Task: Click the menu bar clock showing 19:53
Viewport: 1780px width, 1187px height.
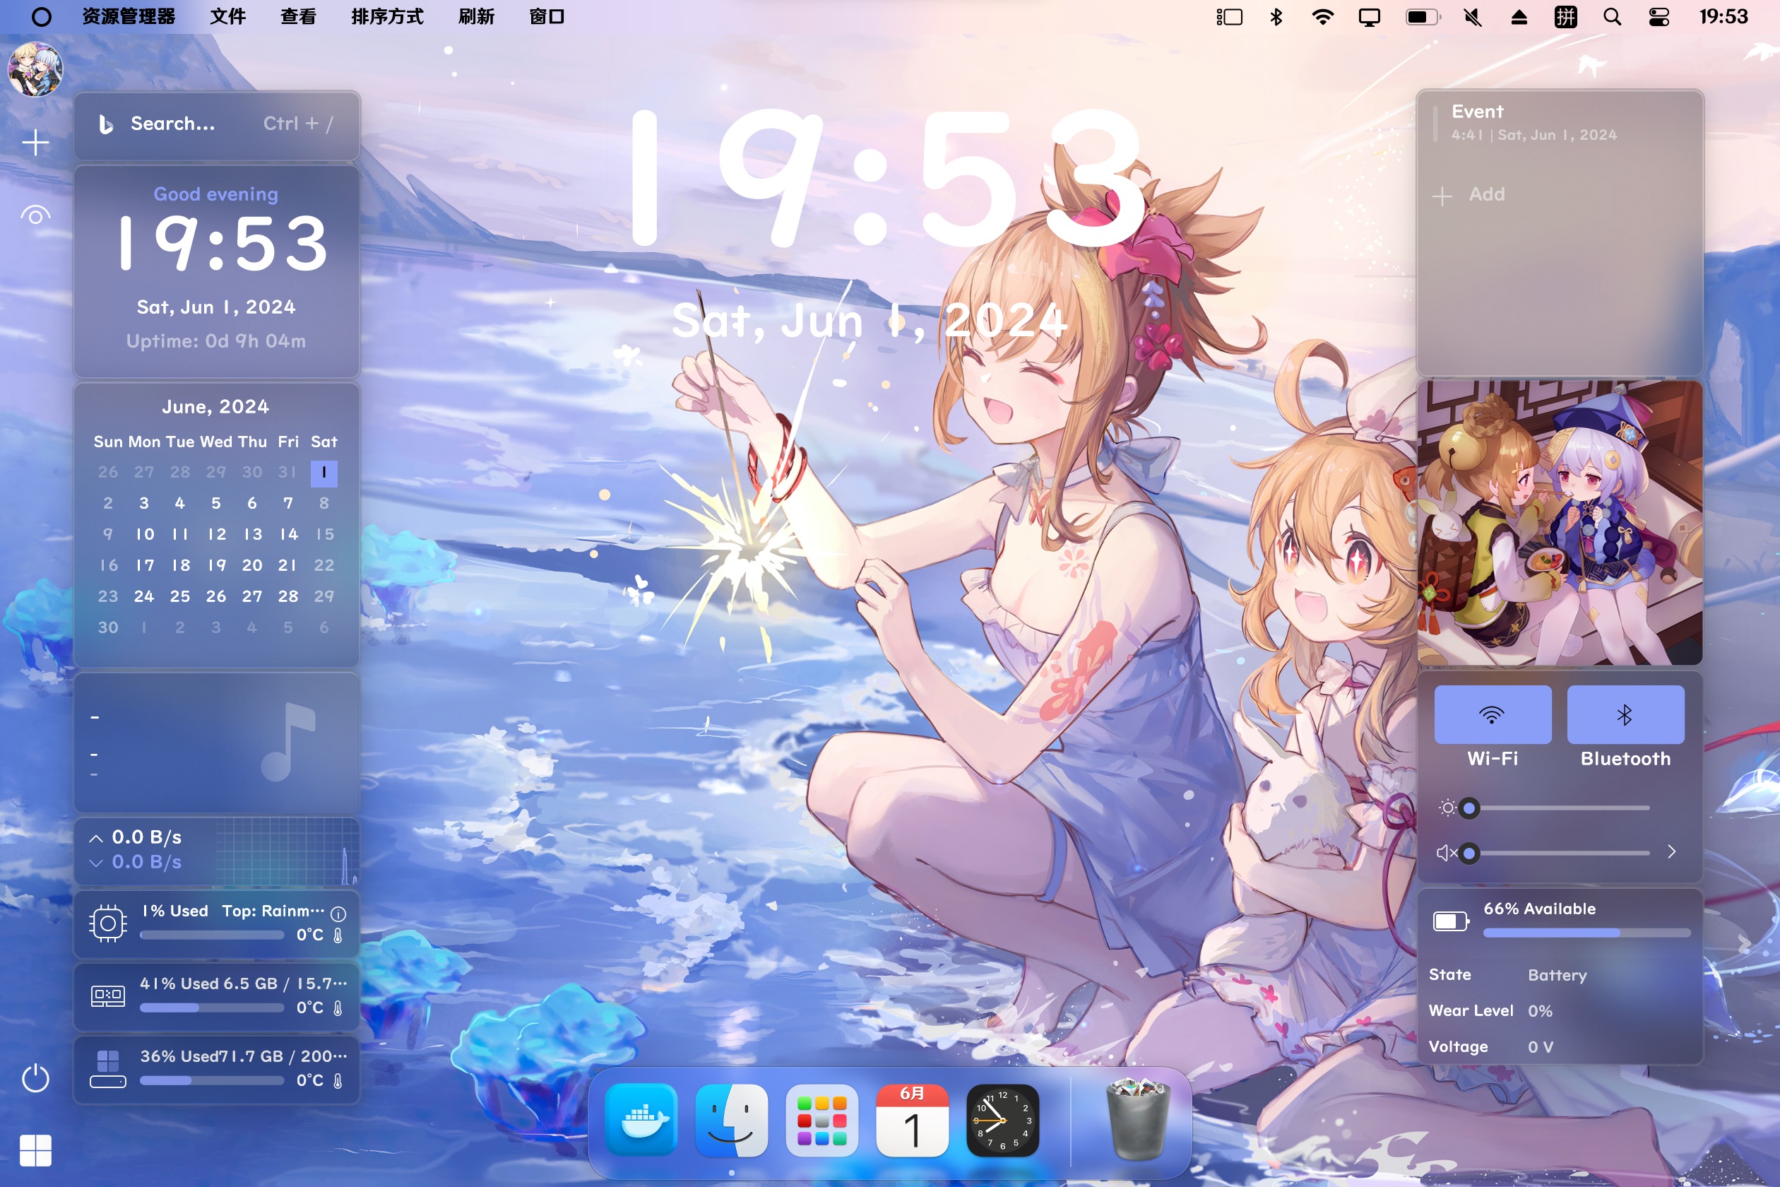Action: (1723, 17)
